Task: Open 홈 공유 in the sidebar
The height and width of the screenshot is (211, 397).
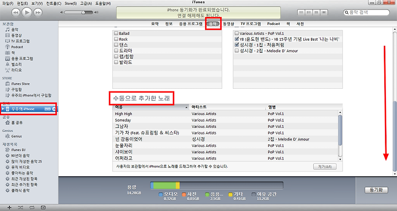Action: 14,123
